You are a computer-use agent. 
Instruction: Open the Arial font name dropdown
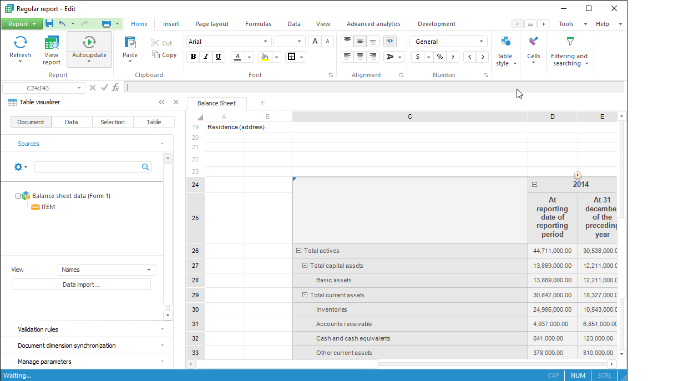pyautogui.click(x=265, y=42)
